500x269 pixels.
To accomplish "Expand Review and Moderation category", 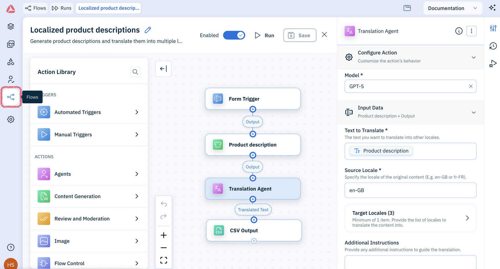I will pyautogui.click(x=89, y=219).
